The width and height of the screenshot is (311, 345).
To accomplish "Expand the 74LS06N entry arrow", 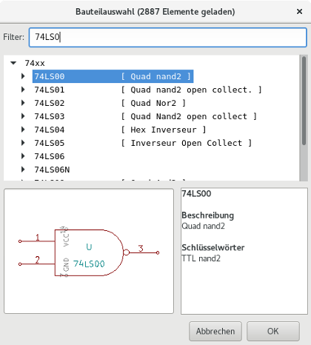I will (x=23, y=170).
